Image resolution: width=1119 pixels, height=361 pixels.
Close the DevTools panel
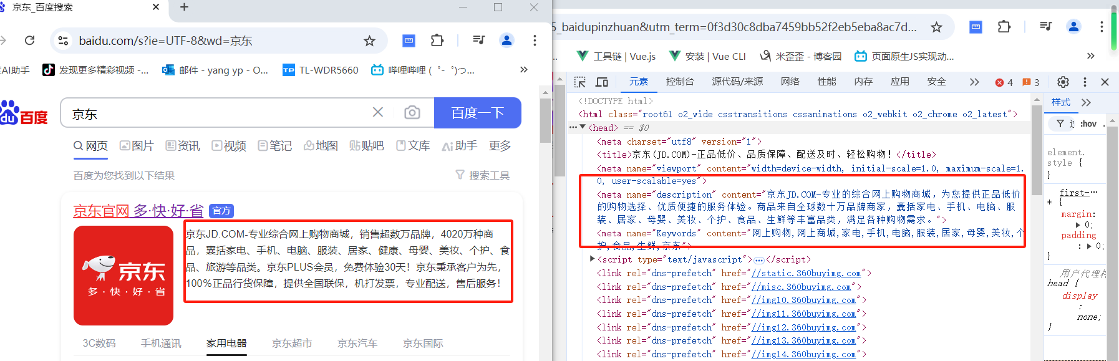coord(1105,82)
